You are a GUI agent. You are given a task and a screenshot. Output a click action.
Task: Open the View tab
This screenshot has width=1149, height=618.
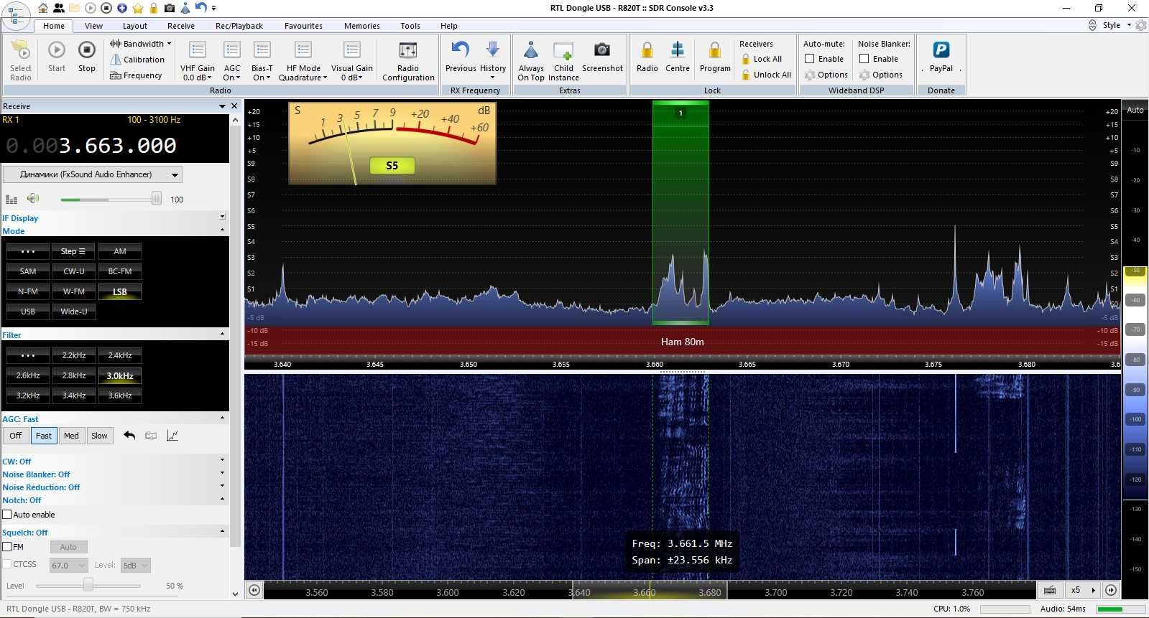click(94, 26)
